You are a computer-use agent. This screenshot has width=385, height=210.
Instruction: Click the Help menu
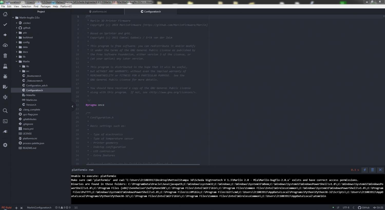pos(55,6)
